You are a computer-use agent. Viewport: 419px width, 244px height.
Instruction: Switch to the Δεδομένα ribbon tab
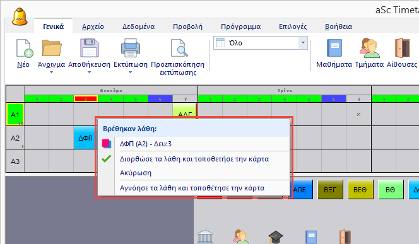tap(138, 26)
